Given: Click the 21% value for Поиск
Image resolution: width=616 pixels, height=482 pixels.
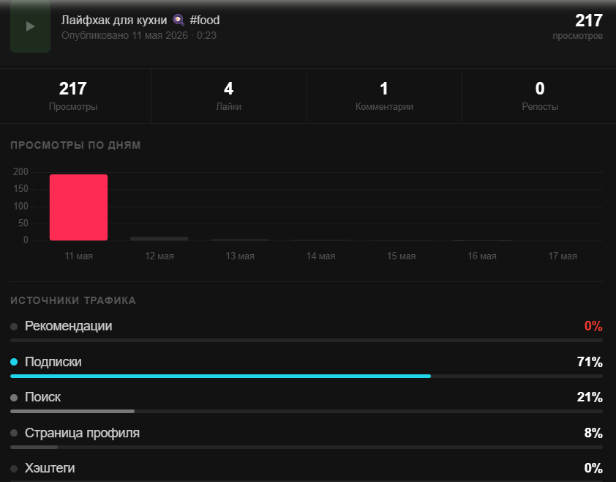Looking at the screenshot, I should 590,398.
